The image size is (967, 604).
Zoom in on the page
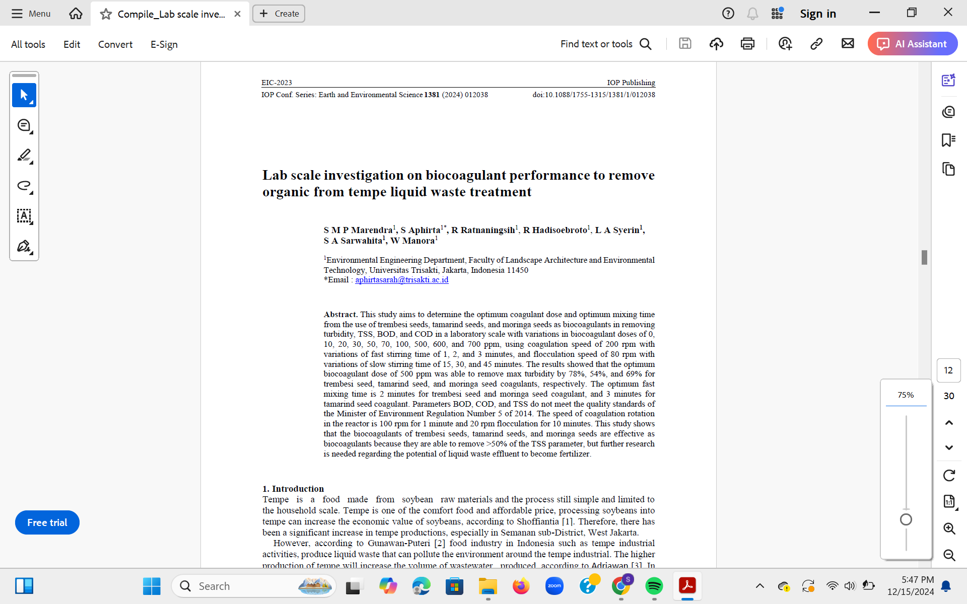(x=949, y=528)
